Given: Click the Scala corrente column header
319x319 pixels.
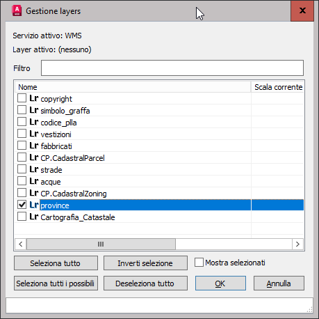Looking at the screenshot, I should pos(277,87).
